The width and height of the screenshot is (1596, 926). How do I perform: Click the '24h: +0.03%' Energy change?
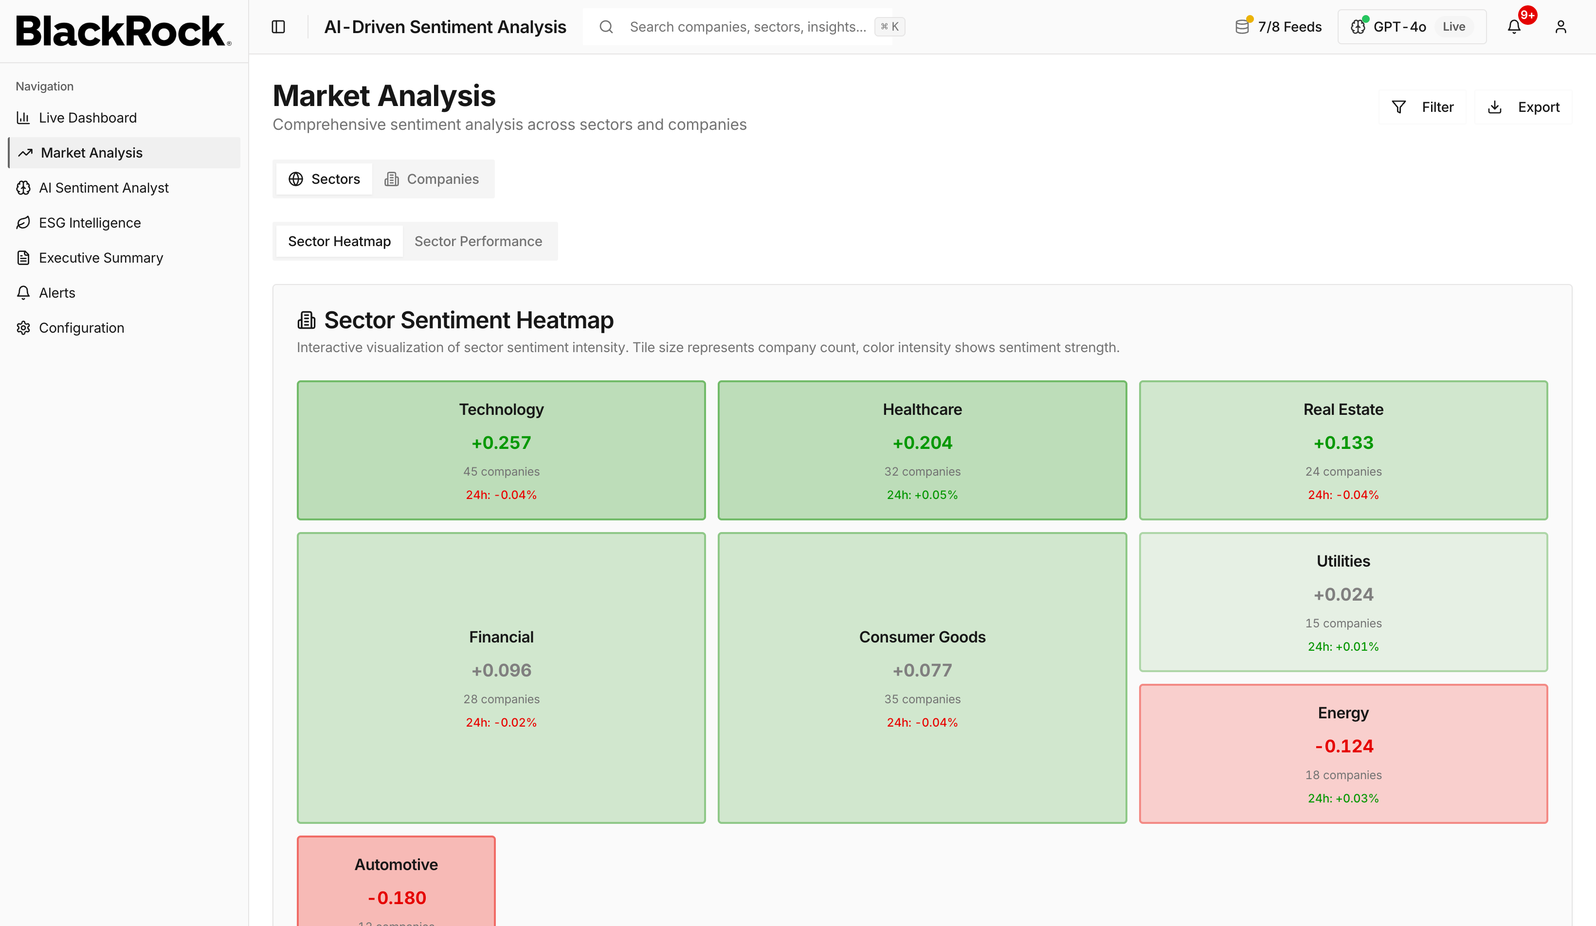coord(1343,798)
